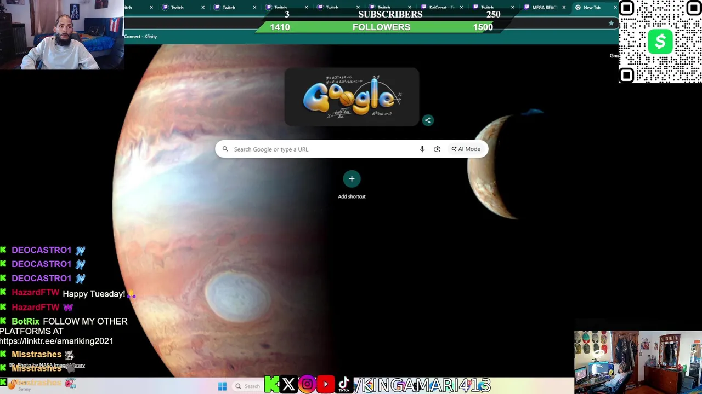The height and width of the screenshot is (394, 702).
Task: Click the Google doodle share icon
Action: [x=428, y=120]
